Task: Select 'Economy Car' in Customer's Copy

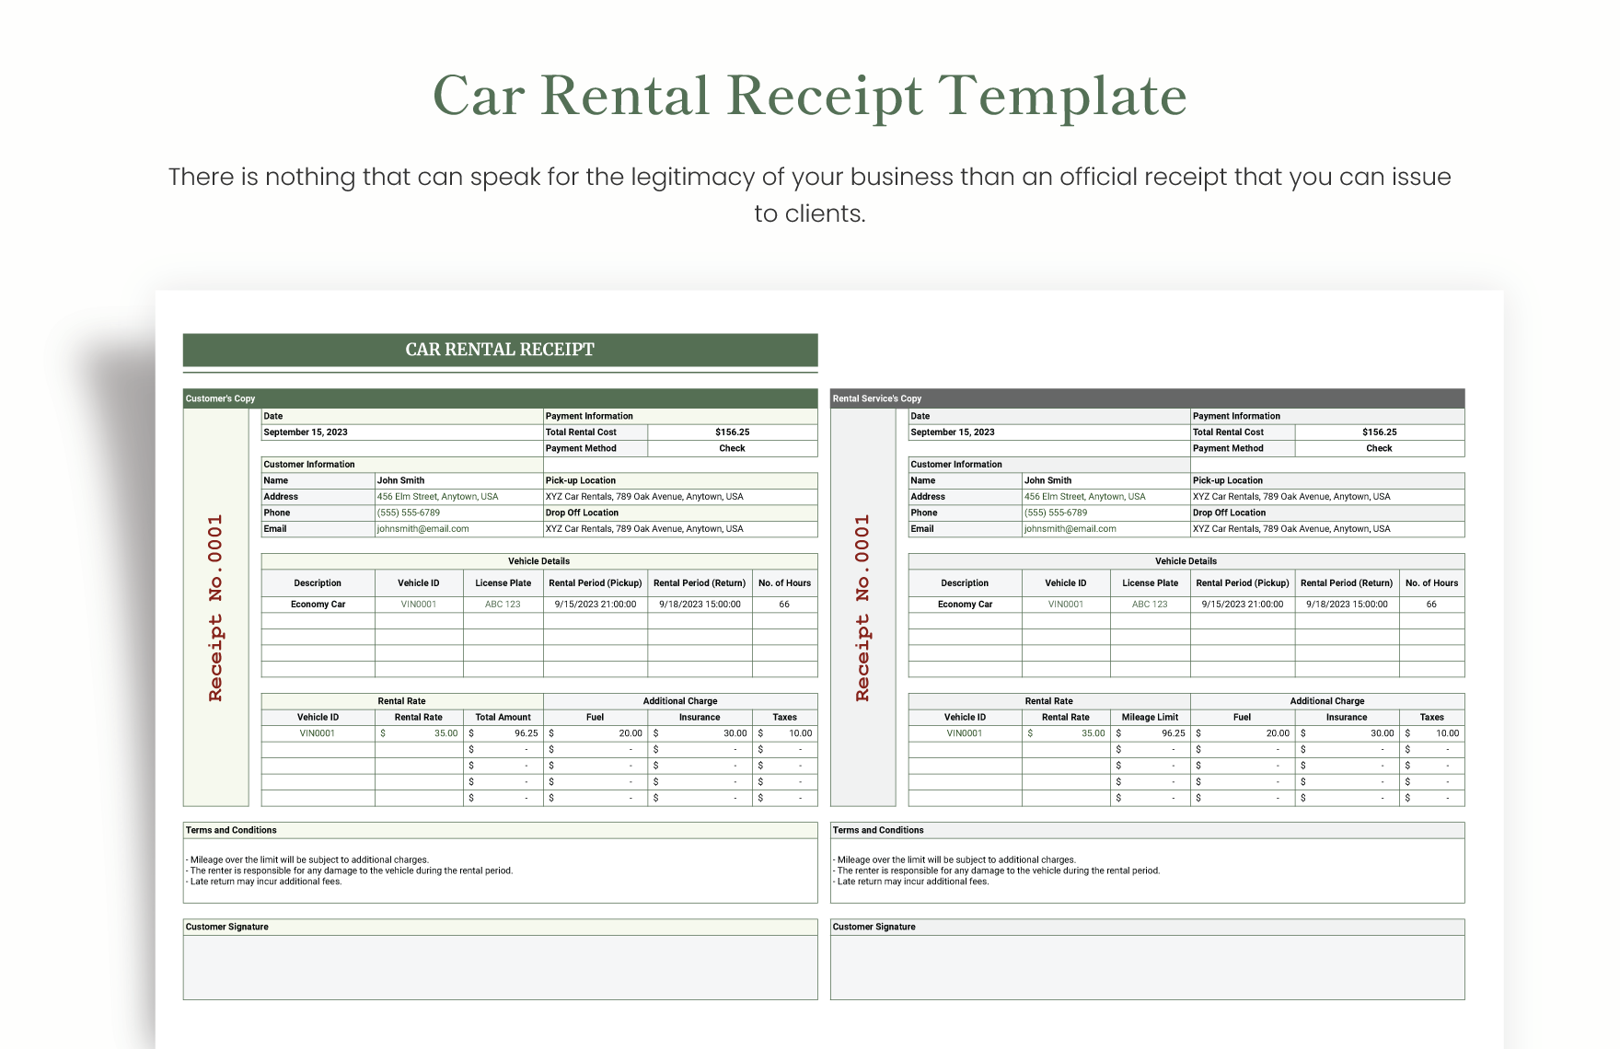Action: point(318,605)
